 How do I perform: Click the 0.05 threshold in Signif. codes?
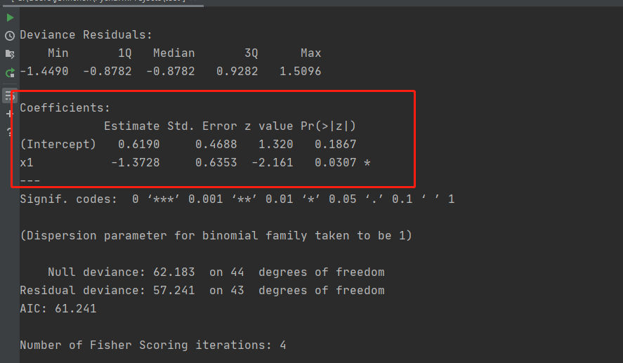(343, 199)
